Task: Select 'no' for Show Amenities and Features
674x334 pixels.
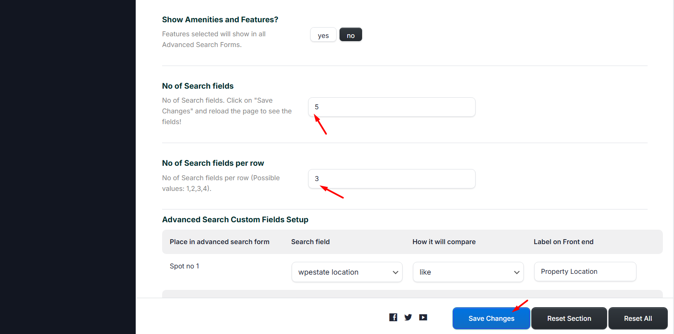Action: pyautogui.click(x=351, y=35)
